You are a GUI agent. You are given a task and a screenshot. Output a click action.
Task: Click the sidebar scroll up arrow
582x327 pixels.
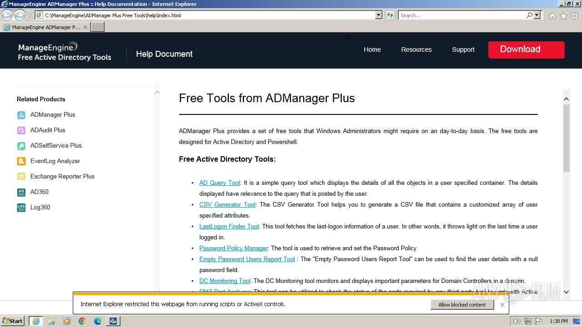pos(157,92)
